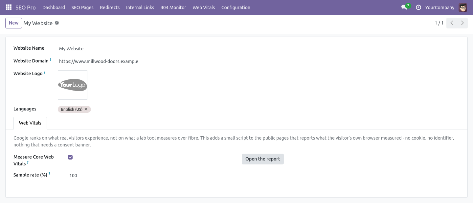Open the YourCompany company switcher
The width and height of the screenshot is (473, 203).
pos(440,7)
